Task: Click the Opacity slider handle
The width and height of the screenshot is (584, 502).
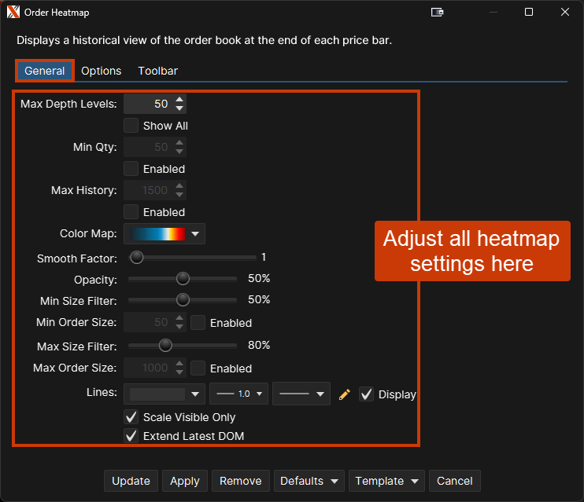Action: pos(183,278)
